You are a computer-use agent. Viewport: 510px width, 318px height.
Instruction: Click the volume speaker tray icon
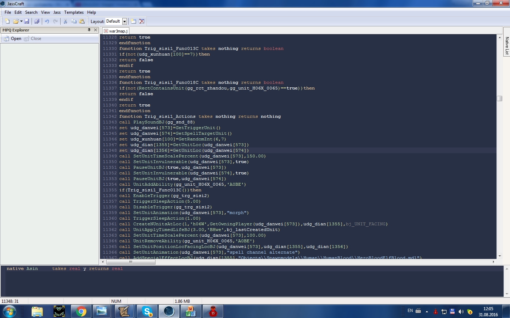point(461,312)
